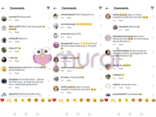Like milatikah's comment

click(x=153, y=76)
